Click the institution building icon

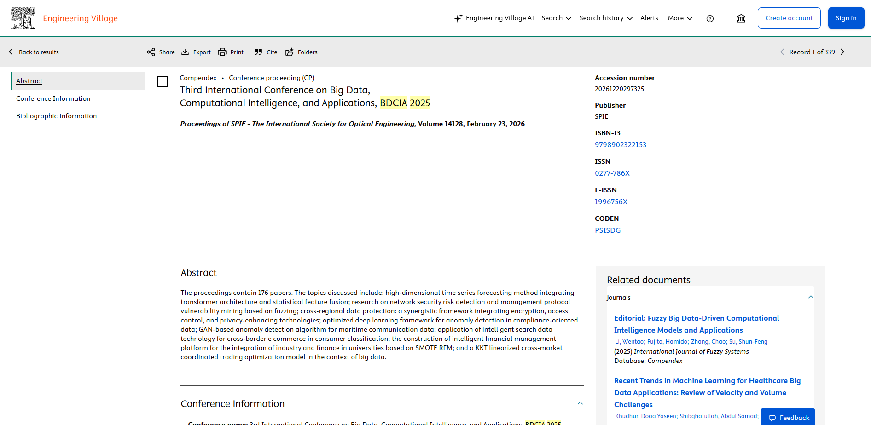tap(741, 18)
